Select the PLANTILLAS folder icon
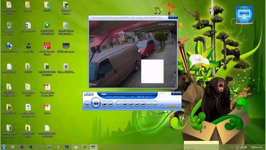Image resolution: width=266 pixels, height=150 pixels. click(x=9, y=109)
